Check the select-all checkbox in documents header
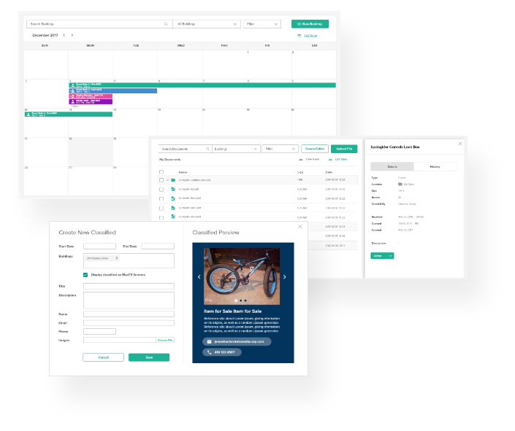Image resolution: width=515 pixels, height=431 pixels. tap(161, 171)
